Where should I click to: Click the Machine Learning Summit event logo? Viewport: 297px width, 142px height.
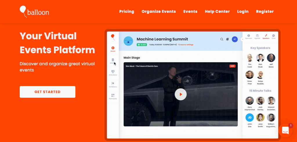128,41
